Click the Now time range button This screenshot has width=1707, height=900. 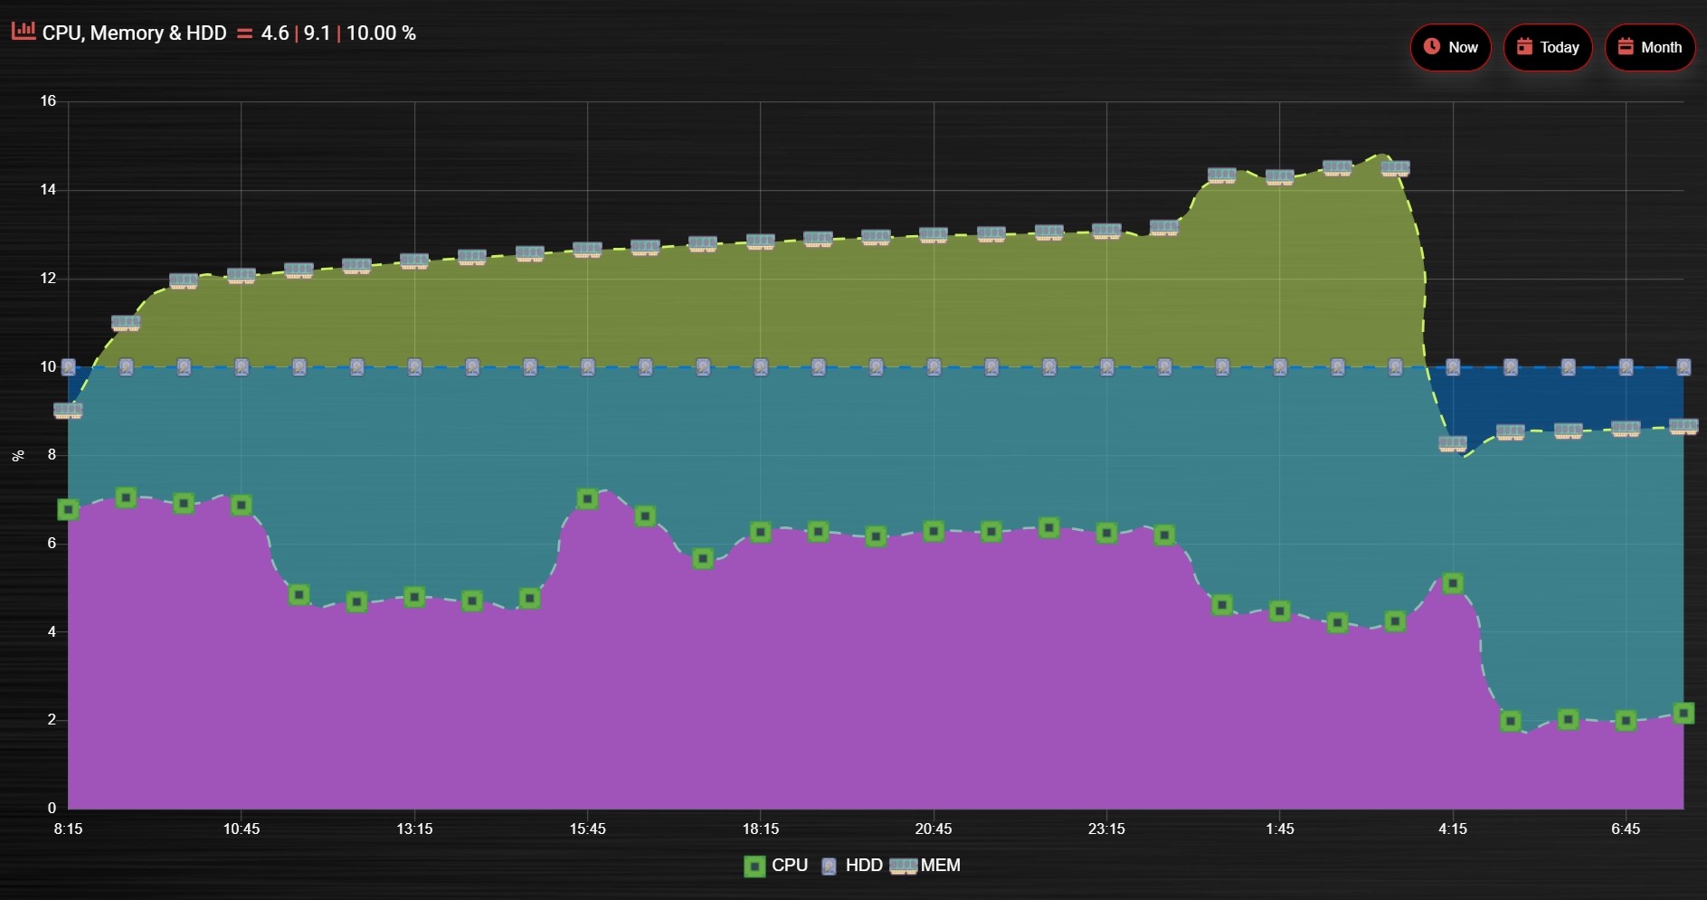1450,47
